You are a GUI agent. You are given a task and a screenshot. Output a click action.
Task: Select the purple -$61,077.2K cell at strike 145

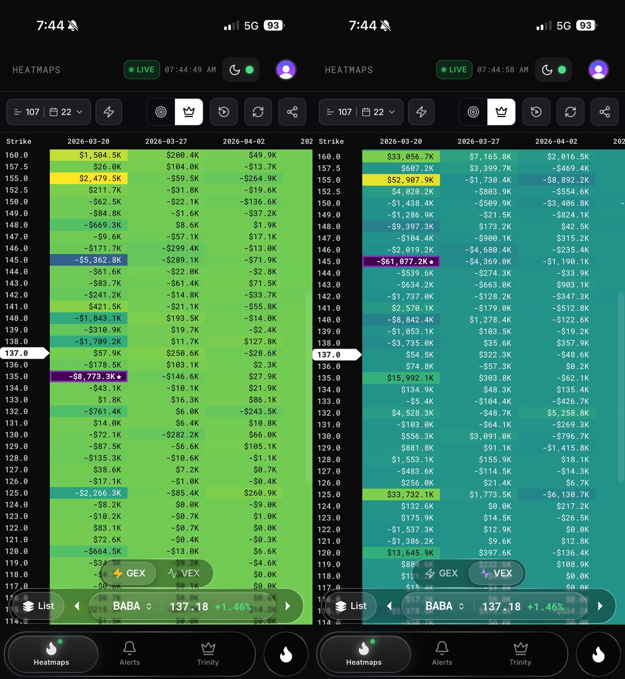(403, 261)
